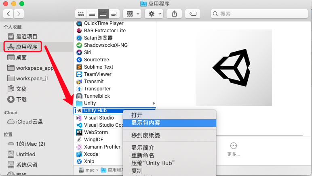Select the Unity Hub app icon
Image resolution: width=312 pixels, height=176 pixels.
click(79, 111)
